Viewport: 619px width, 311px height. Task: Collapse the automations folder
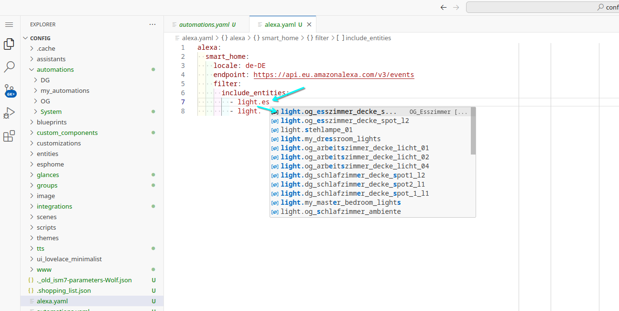click(x=55, y=69)
